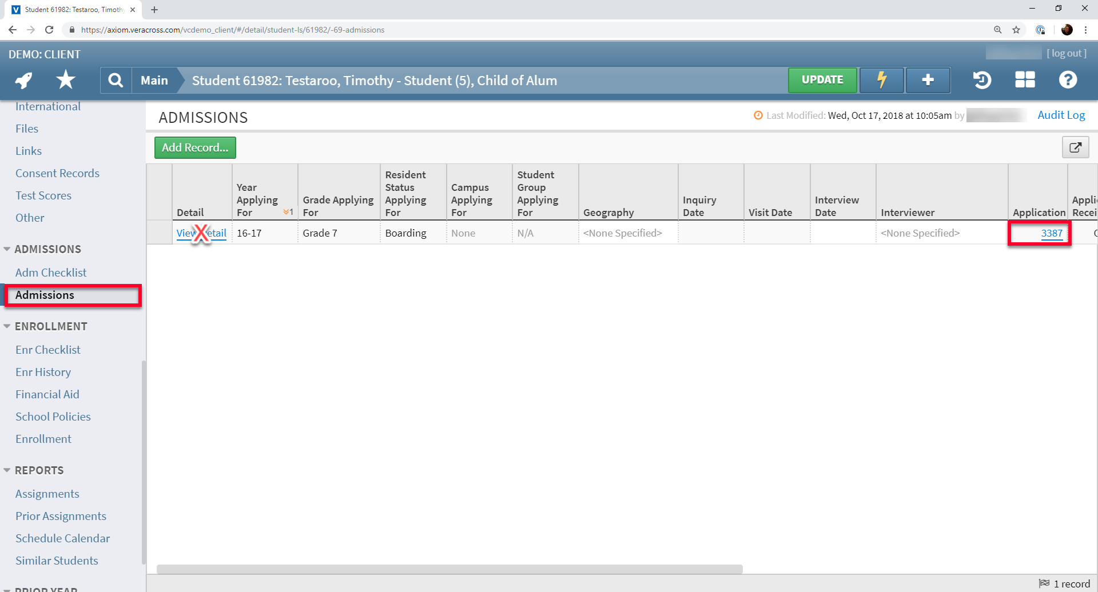Open Financial Aid in sidebar
The width and height of the screenshot is (1098, 592).
(x=47, y=394)
